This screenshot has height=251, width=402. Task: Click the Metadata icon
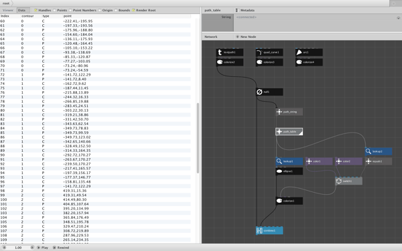237,10
